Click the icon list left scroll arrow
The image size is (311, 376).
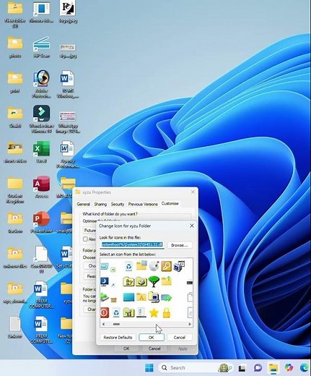103,324
